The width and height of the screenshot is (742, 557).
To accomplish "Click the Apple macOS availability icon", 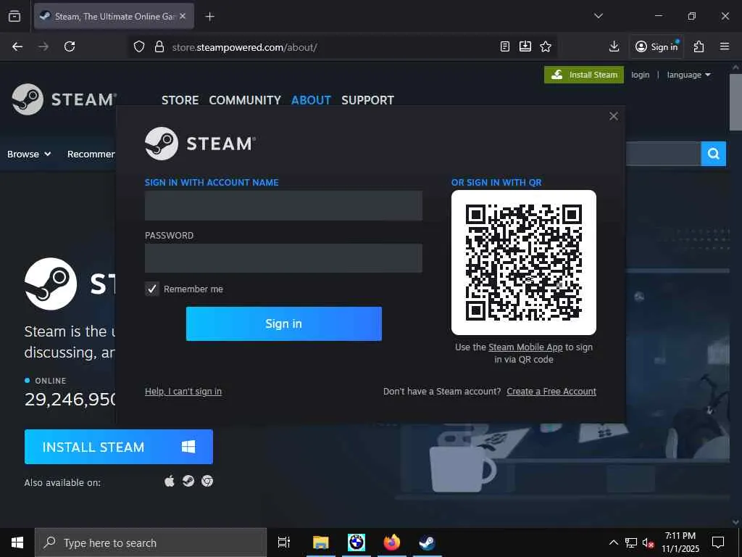I will pos(169,482).
